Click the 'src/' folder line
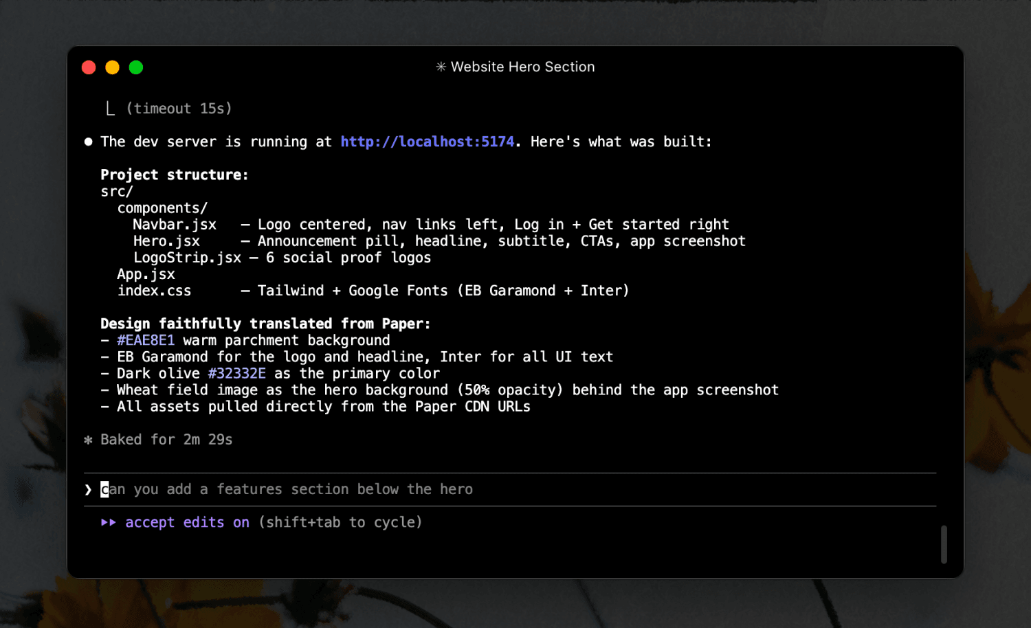Image resolution: width=1031 pixels, height=628 pixels. pos(117,192)
